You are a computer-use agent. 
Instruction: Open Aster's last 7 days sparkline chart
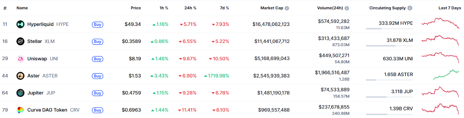(446, 75)
